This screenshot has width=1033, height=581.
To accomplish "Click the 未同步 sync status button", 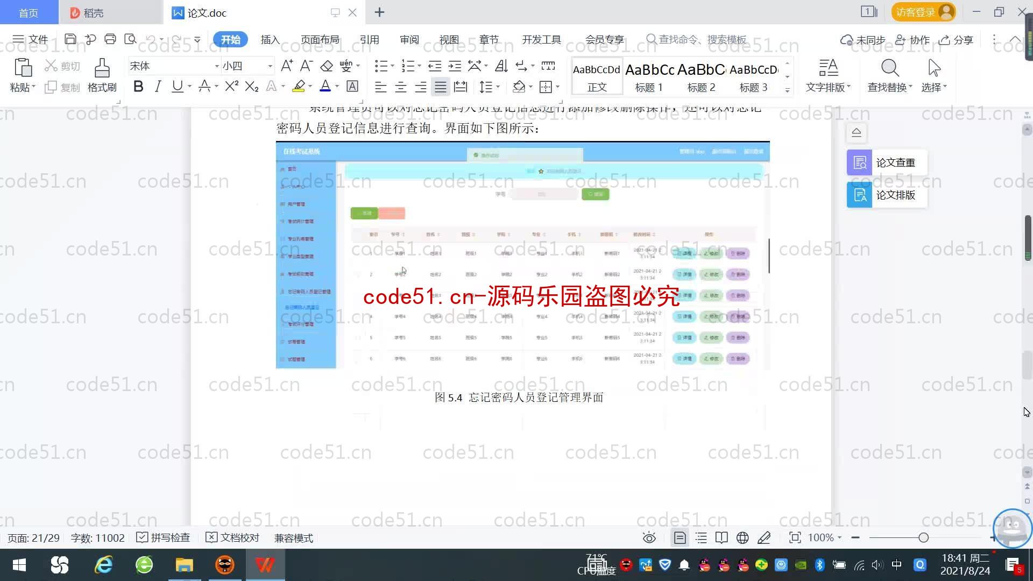I will [863, 40].
